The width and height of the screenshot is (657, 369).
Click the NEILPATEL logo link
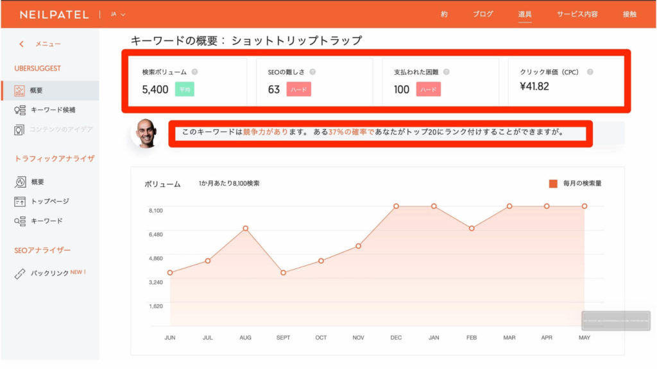tap(54, 14)
